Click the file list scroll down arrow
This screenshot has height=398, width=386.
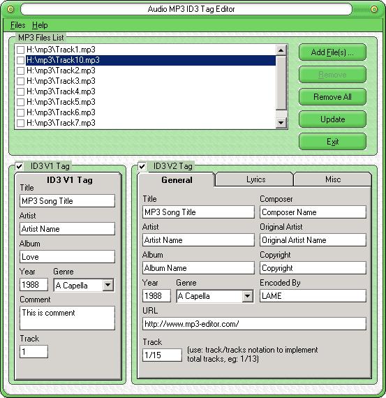point(281,123)
